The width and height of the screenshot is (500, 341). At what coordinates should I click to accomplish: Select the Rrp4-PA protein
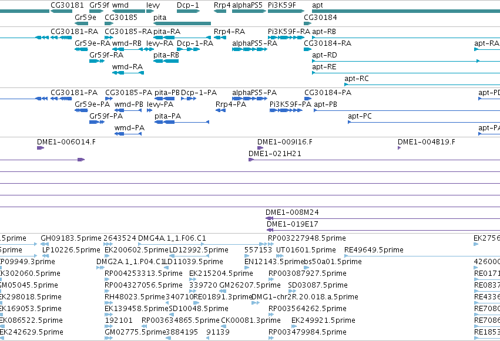coord(221,110)
